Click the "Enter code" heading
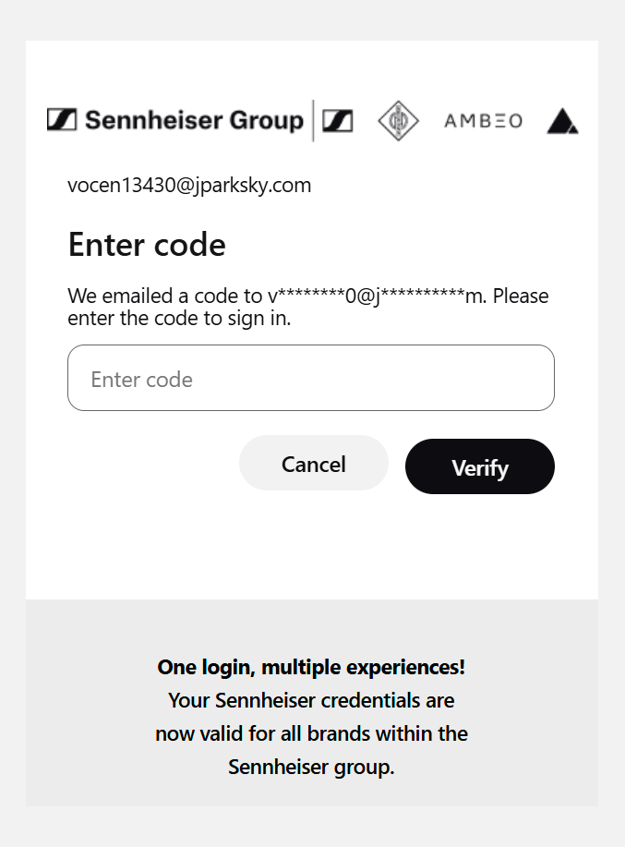 click(147, 245)
